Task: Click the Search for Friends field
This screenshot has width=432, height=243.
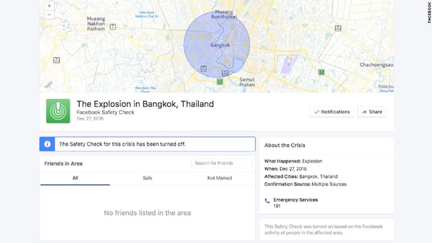Action: (222, 163)
